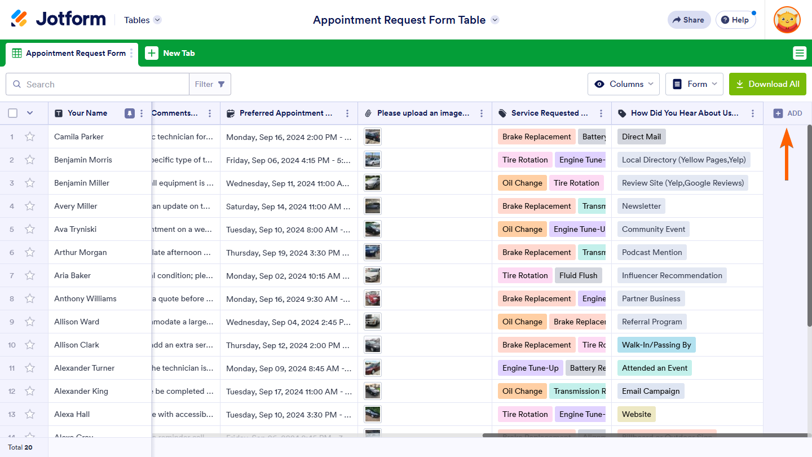Star the Camila Parker row

[30, 137]
